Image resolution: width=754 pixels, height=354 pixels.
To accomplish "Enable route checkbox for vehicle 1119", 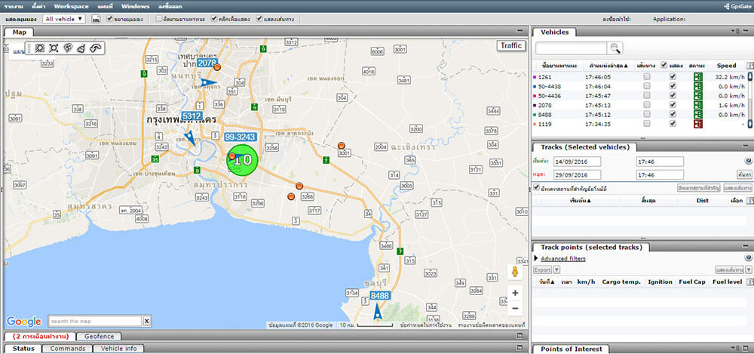I will pos(647,124).
